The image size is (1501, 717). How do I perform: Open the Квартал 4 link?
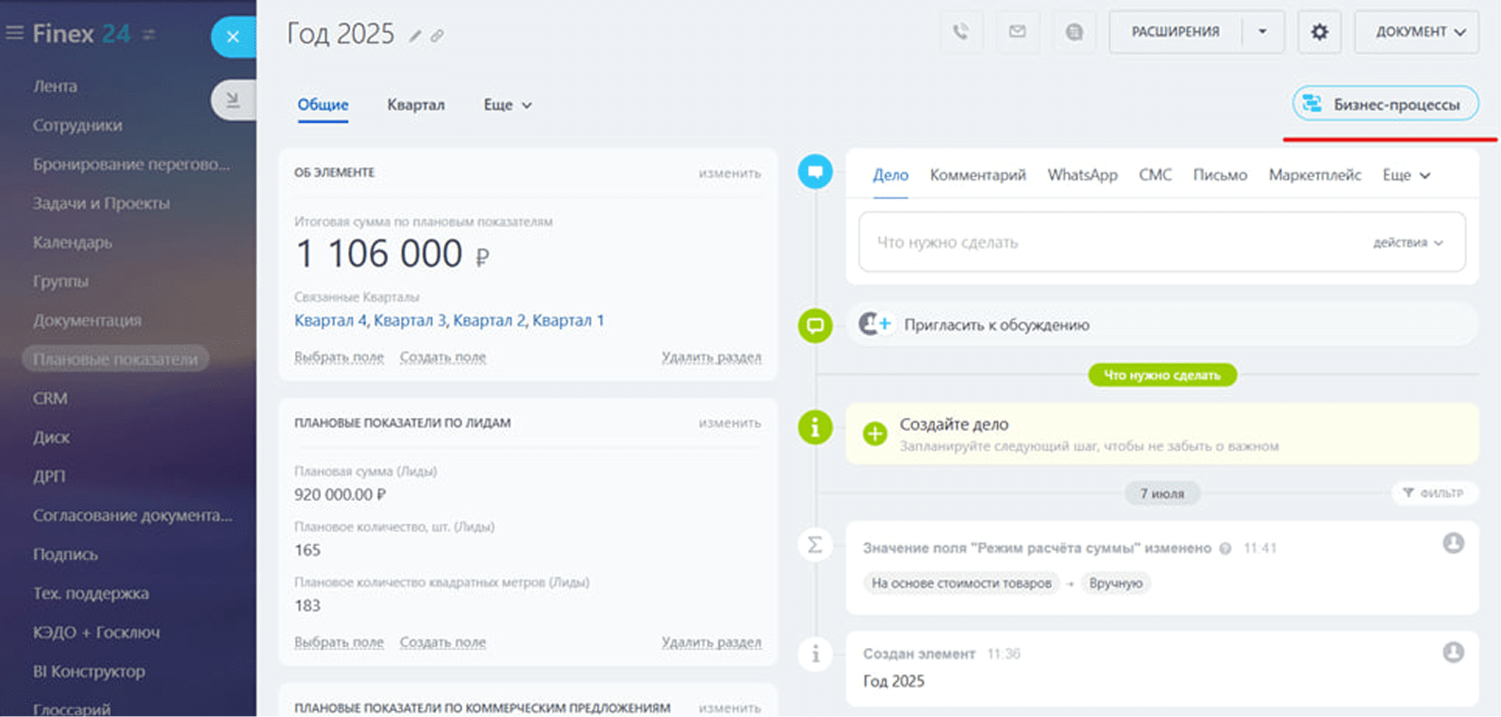[x=330, y=320]
